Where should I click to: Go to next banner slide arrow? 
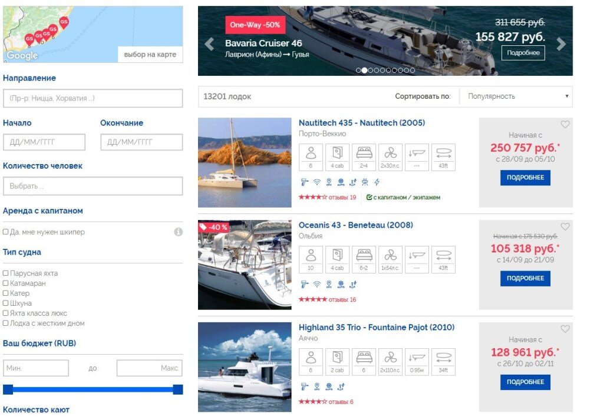tap(561, 44)
